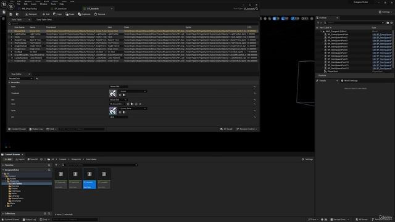
Task: Click the data table search field
Action: click(x=133, y=23)
